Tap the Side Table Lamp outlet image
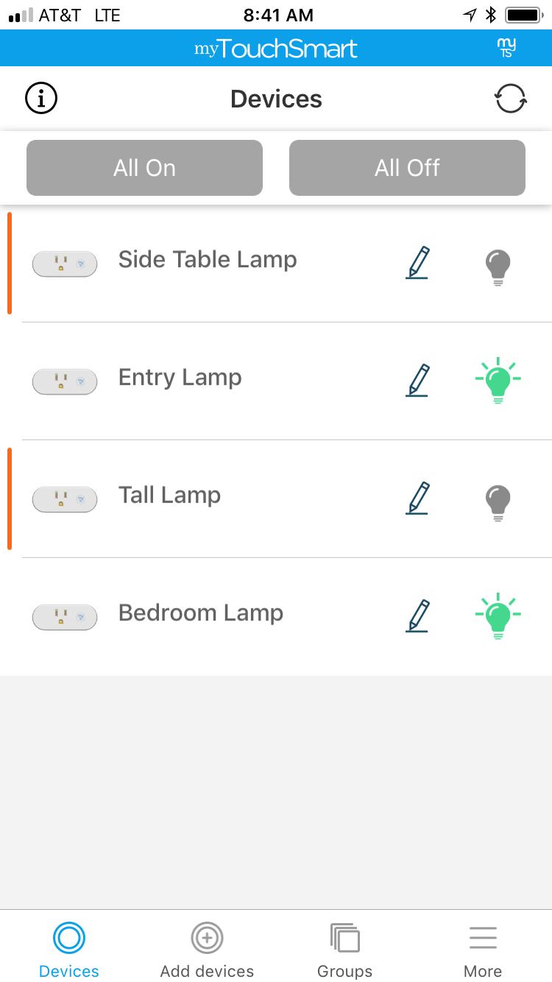 pos(65,264)
